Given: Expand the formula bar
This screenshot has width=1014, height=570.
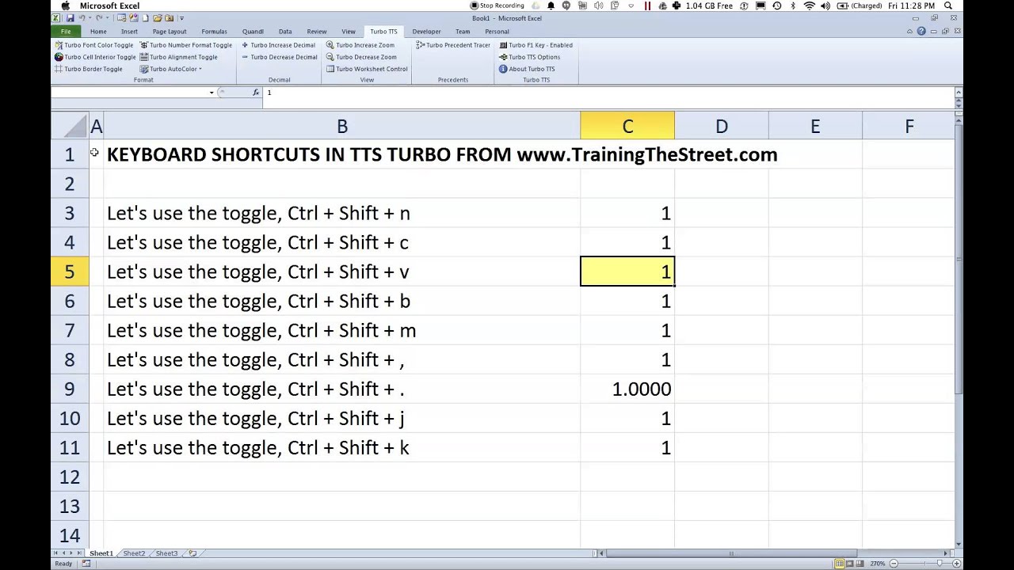Looking at the screenshot, I should click(x=958, y=93).
